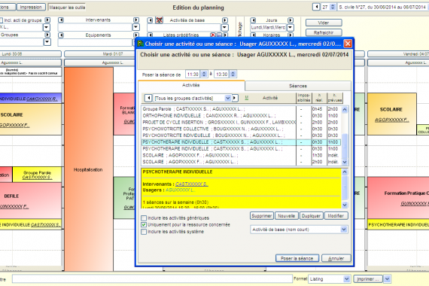429x286 pixels.
Task: Adjust week number 27 spinner
Action: 333,7
